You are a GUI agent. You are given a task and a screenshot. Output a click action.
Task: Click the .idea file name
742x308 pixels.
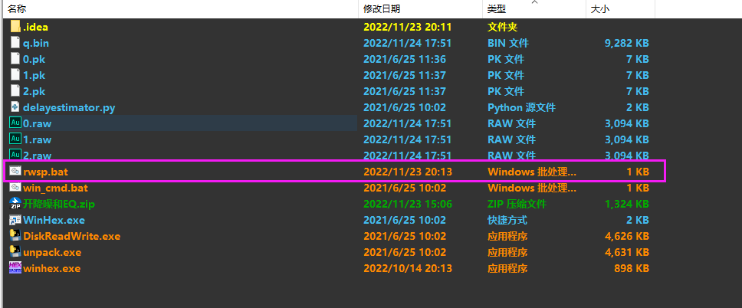pos(35,27)
